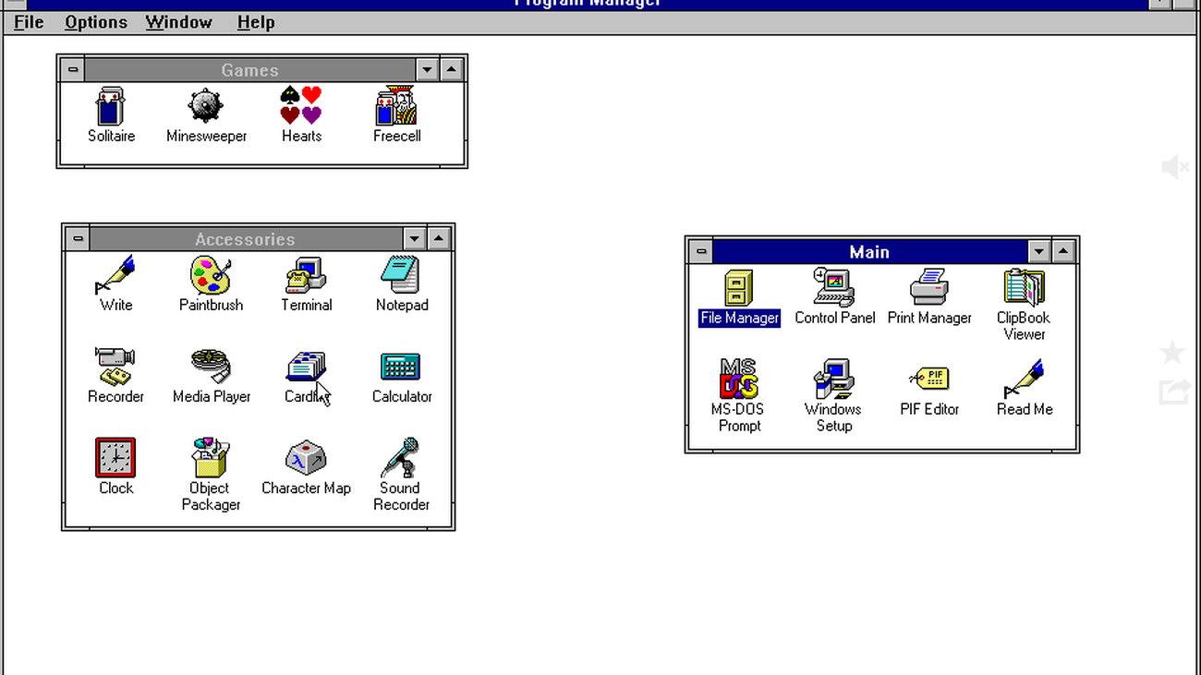Select the Character Map icon
The width and height of the screenshot is (1201, 675).
pyautogui.click(x=306, y=459)
